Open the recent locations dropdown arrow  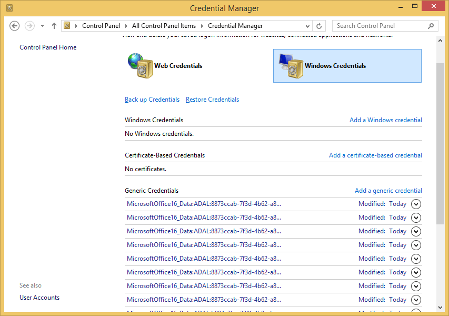point(43,26)
